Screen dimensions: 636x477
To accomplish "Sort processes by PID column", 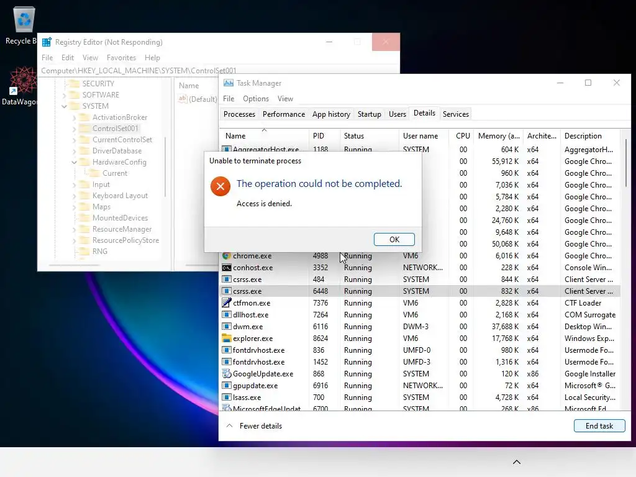I will [x=324, y=136].
